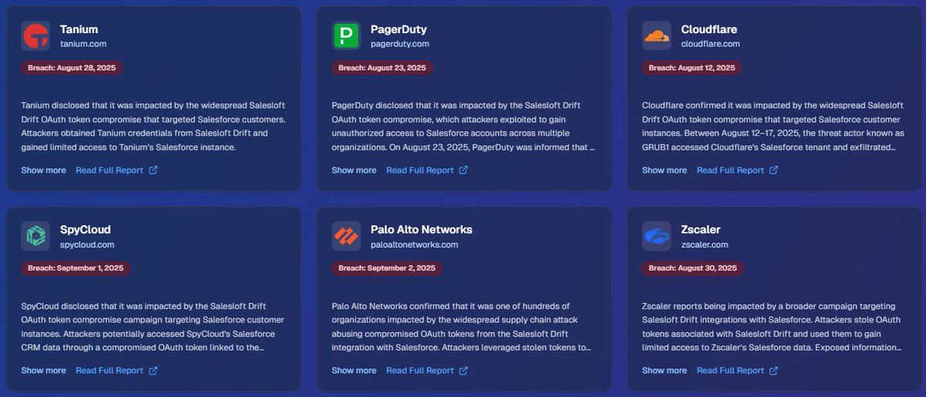Expand Cloudflare description with Show more
The width and height of the screenshot is (926, 397).
point(664,170)
